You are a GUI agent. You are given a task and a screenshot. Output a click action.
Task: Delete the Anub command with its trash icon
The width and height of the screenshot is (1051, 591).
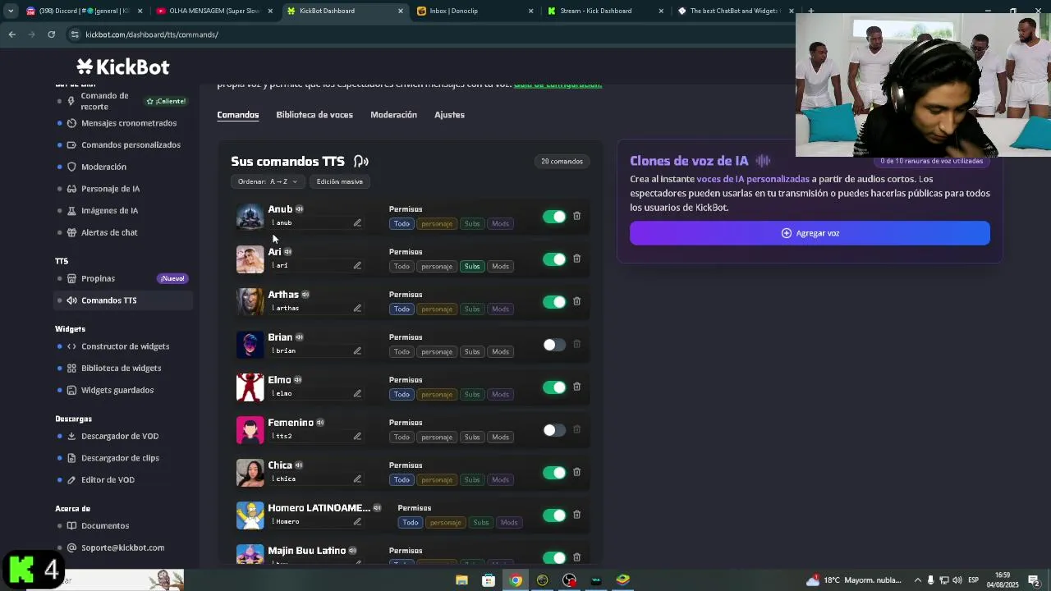click(576, 216)
